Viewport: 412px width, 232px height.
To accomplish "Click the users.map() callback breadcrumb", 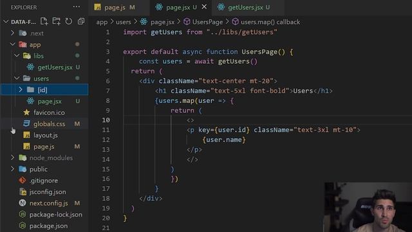I will click(x=270, y=22).
